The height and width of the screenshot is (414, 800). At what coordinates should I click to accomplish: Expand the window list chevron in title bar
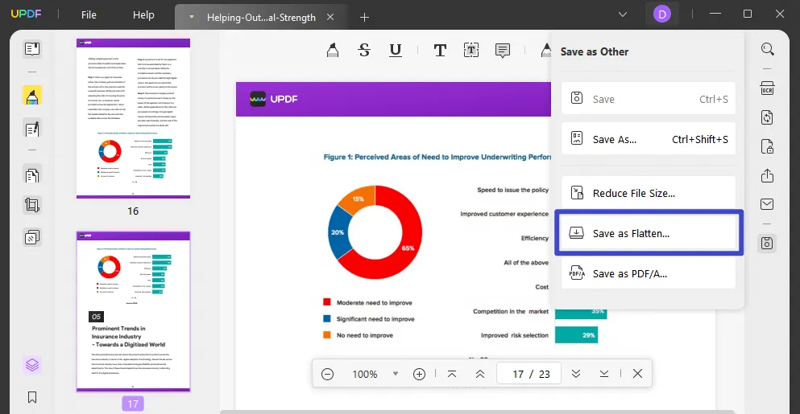[623, 14]
